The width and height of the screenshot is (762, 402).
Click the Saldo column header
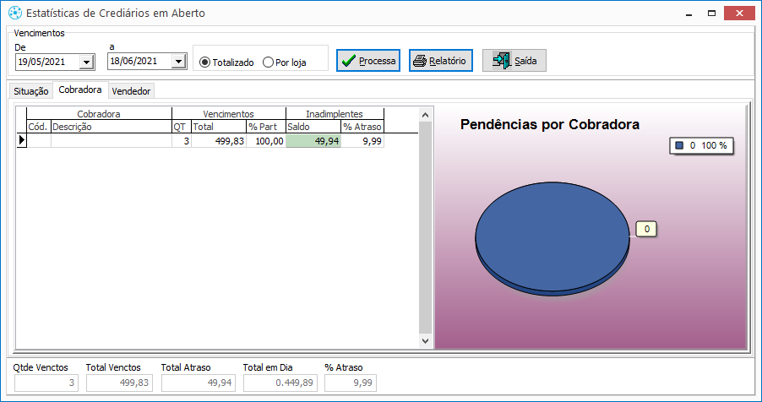pos(313,127)
